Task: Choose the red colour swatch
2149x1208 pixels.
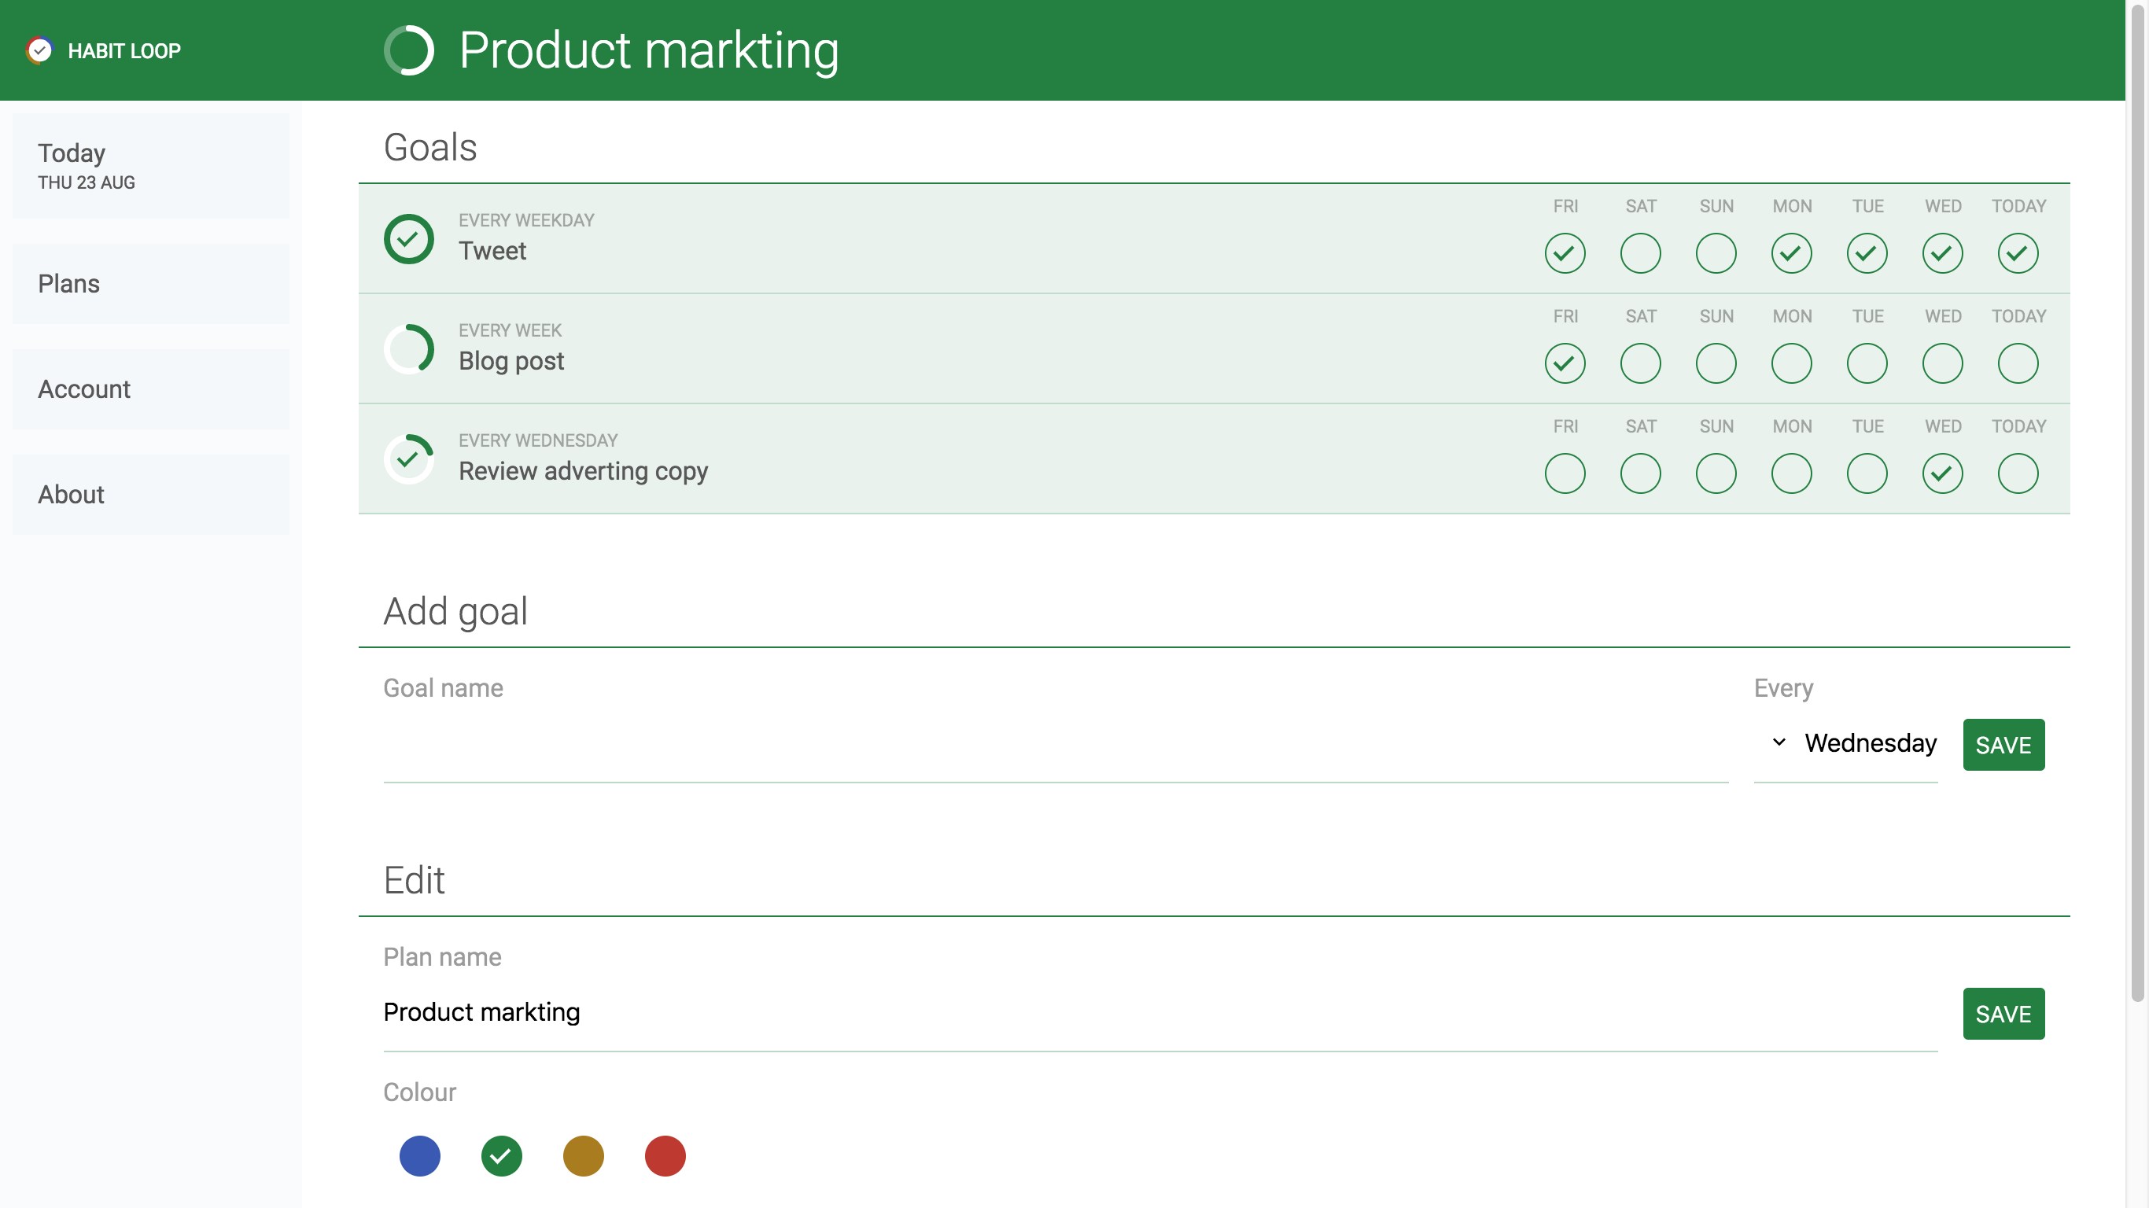Action: click(x=665, y=1156)
